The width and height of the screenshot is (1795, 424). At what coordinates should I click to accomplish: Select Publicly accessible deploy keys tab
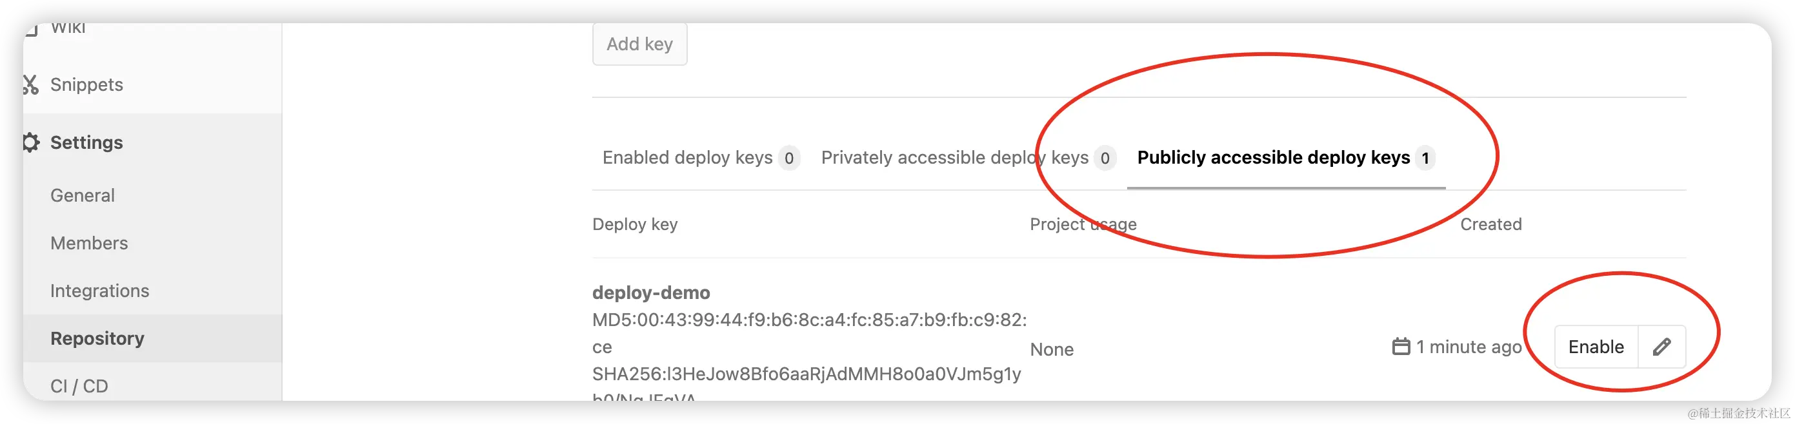[x=1273, y=158]
